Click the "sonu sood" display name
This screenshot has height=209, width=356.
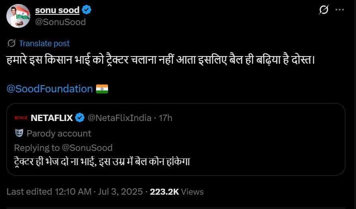tap(57, 10)
